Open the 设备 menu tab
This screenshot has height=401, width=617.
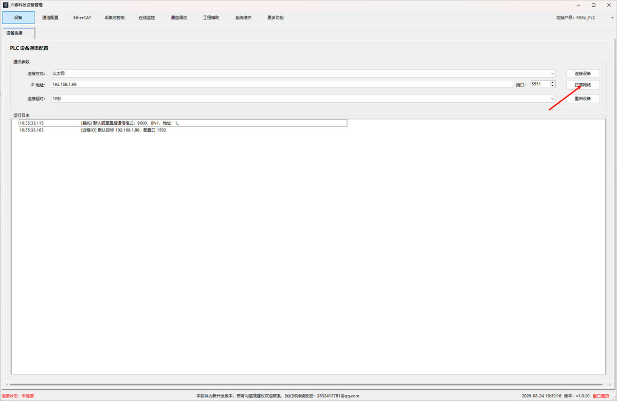pos(19,17)
